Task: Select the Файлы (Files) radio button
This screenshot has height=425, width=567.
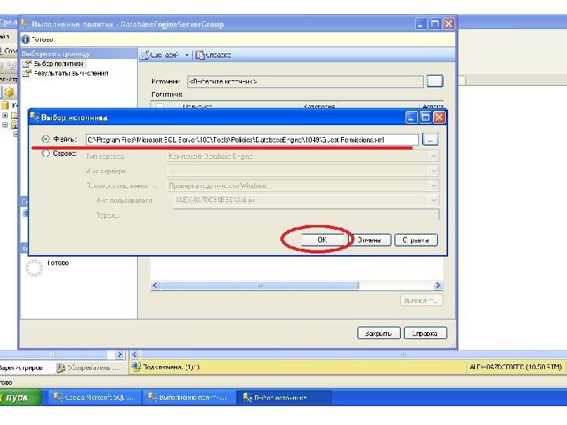Action: (x=46, y=139)
